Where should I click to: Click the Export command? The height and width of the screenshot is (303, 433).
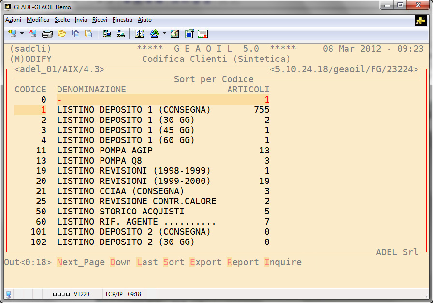coord(205,262)
